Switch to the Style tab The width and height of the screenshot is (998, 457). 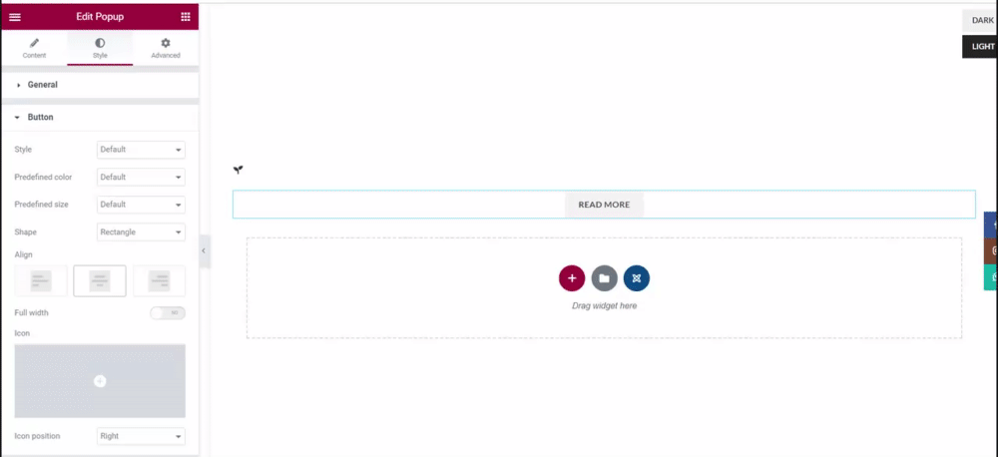pos(100,48)
